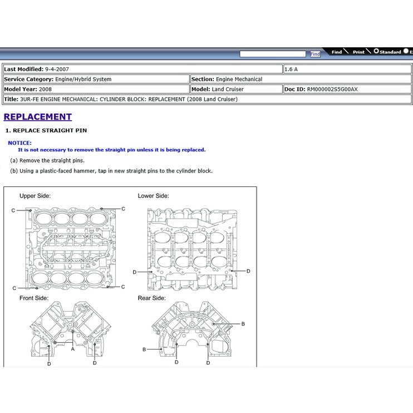This screenshot has height=413, width=413.
Task: Select the Standard radio button
Action: 376,51
